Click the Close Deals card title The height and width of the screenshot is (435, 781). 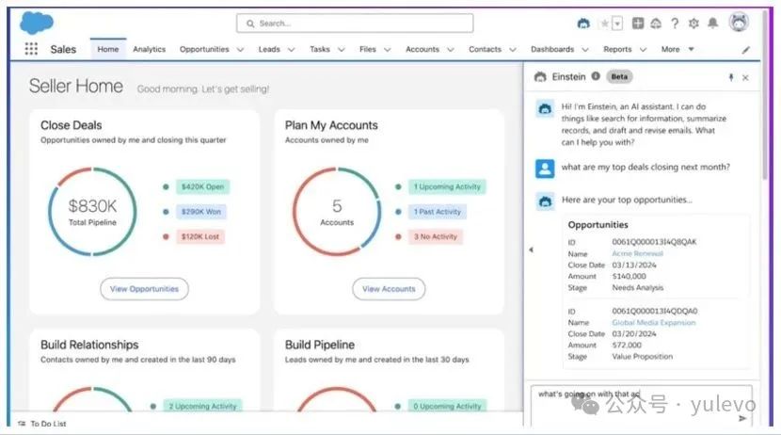tap(72, 125)
